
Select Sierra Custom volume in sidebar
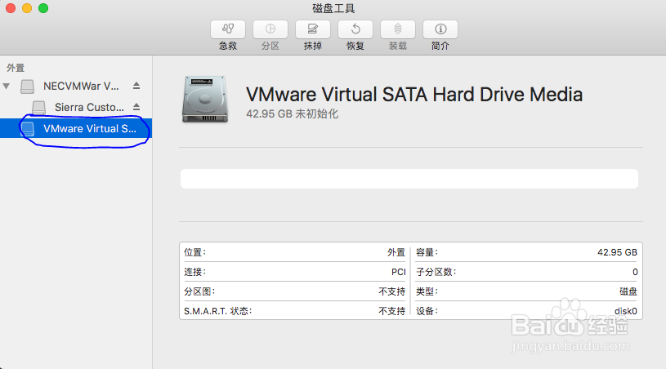88,107
